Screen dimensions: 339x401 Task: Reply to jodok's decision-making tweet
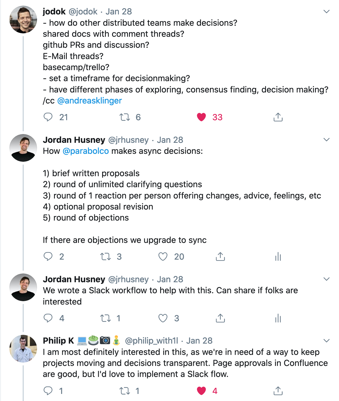pyautogui.click(x=48, y=117)
